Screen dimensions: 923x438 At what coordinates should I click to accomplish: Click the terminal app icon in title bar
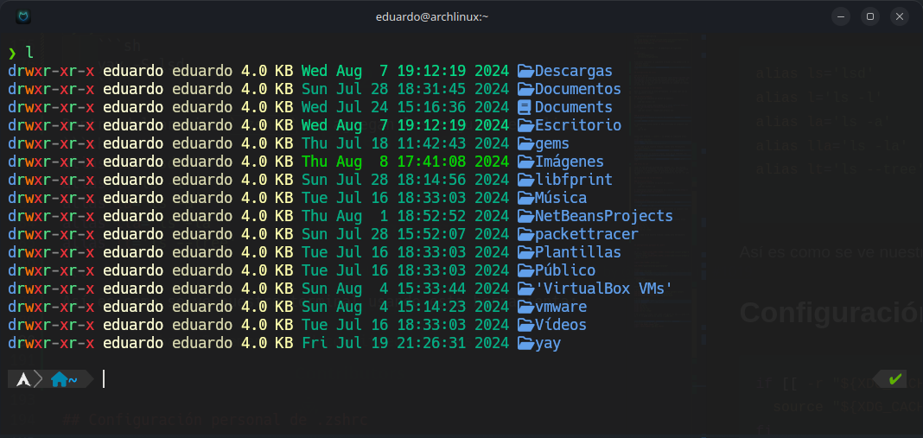[23, 16]
